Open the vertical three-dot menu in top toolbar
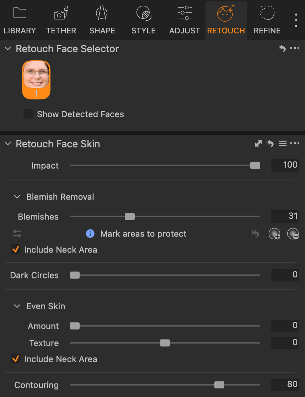 click(x=296, y=20)
